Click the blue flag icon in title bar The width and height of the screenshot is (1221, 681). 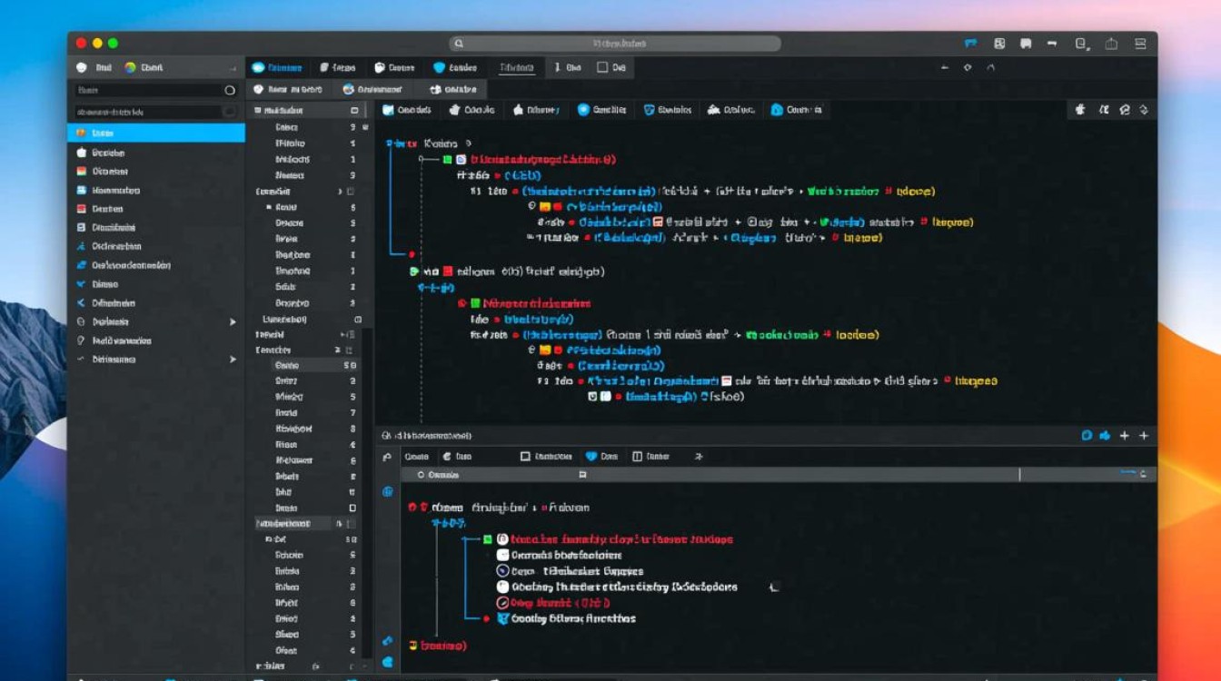pyautogui.click(x=971, y=44)
